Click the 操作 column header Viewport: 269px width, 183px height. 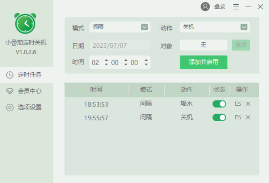point(242,90)
